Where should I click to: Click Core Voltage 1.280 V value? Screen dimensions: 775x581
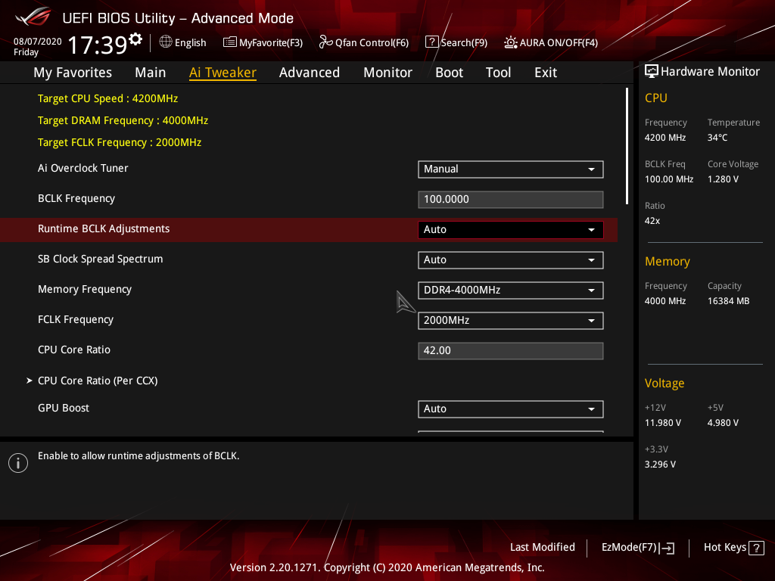click(x=723, y=179)
